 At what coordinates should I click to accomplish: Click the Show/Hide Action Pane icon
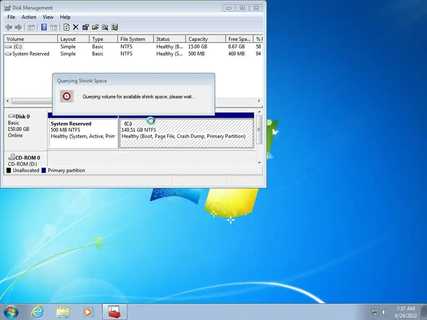[54, 27]
